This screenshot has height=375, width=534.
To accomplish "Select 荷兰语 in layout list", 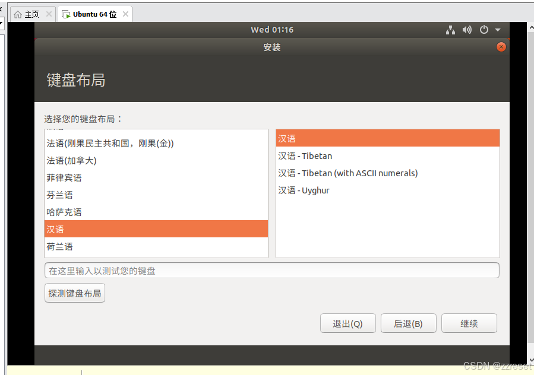I will [x=156, y=246].
